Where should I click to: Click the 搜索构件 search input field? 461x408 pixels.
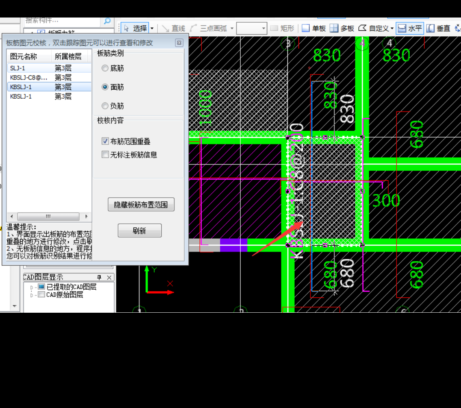[x=62, y=21]
